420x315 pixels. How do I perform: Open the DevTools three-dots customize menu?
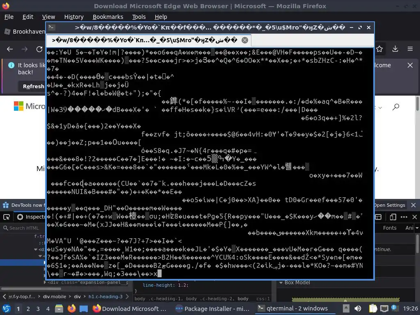coord(404,217)
